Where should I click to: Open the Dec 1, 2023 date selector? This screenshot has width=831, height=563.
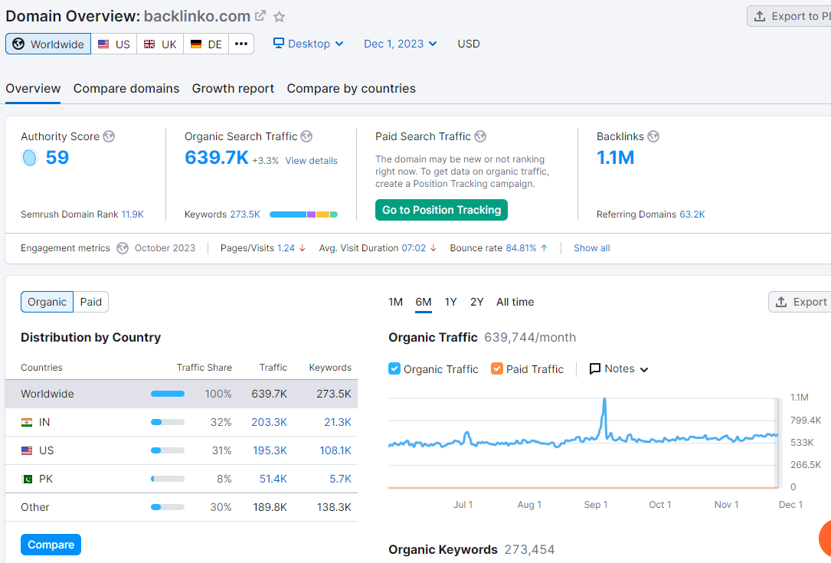[x=400, y=44]
